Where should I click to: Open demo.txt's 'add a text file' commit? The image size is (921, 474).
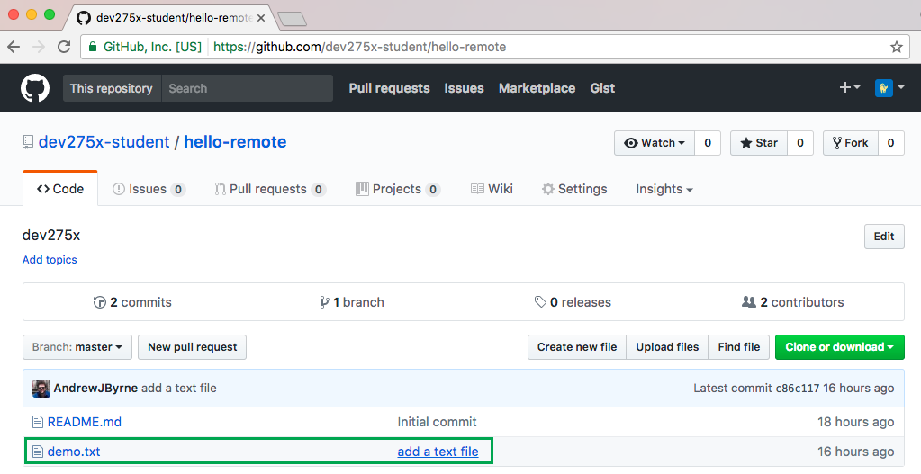pyautogui.click(x=438, y=452)
